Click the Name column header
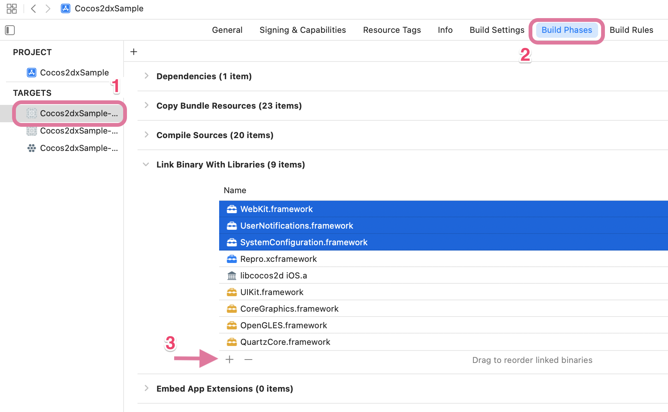 [x=235, y=191]
